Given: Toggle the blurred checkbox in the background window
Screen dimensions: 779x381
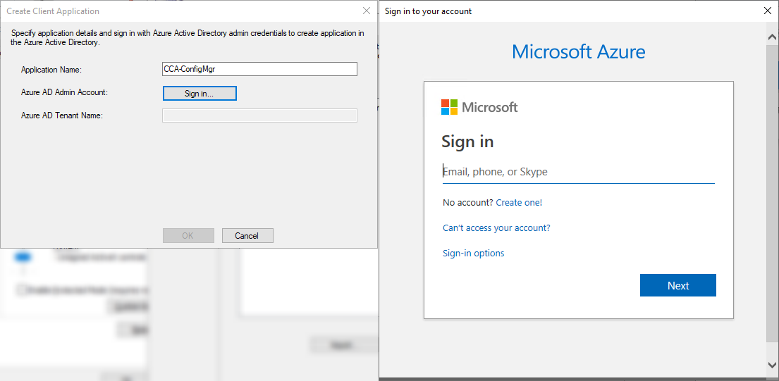Looking at the screenshot, I should [21, 289].
